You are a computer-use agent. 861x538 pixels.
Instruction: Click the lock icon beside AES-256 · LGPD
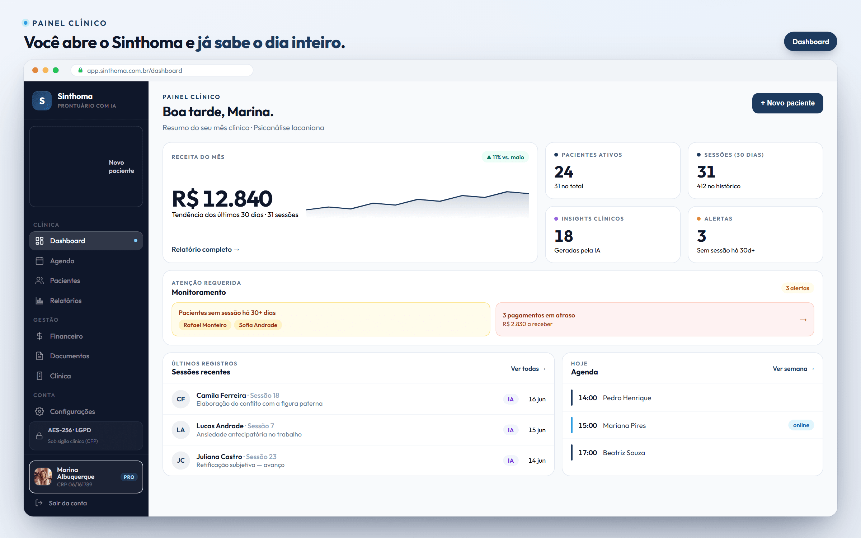[39, 435]
